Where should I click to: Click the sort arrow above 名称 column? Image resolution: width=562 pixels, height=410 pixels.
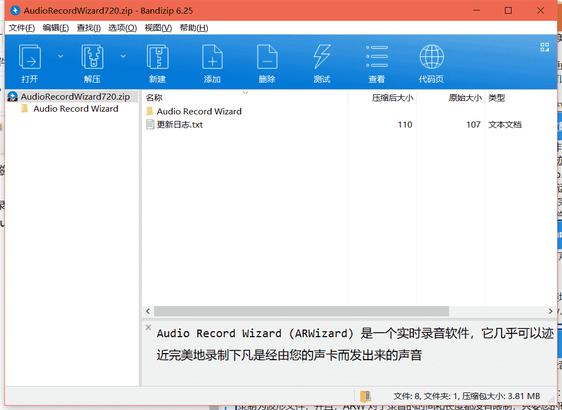tap(246, 93)
